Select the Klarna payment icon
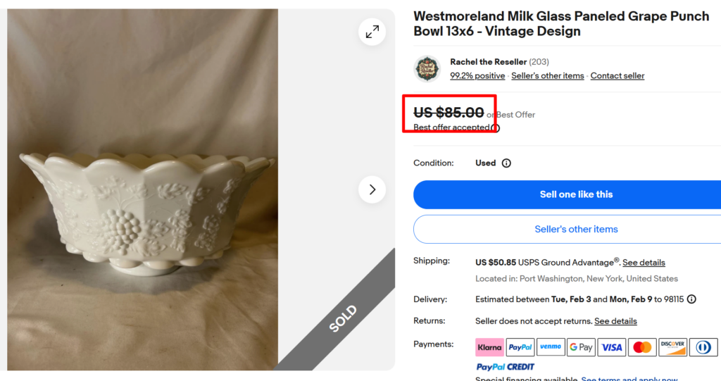 click(489, 347)
